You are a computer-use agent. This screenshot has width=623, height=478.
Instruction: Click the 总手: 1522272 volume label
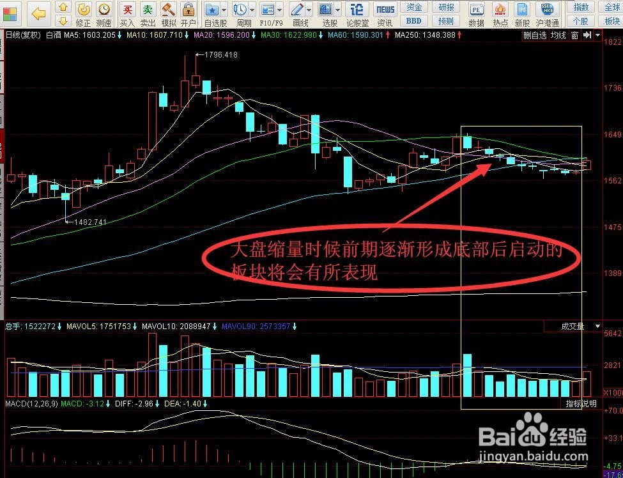point(30,327)
